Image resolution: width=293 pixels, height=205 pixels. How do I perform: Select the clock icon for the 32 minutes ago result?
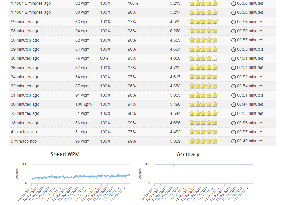234,86
